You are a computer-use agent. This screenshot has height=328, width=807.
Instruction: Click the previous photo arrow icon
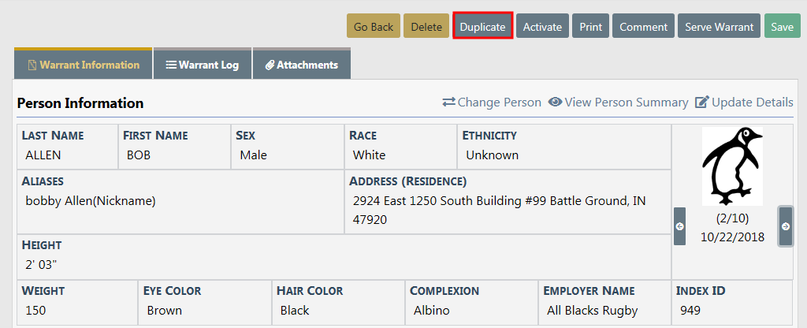click(679, 226)
